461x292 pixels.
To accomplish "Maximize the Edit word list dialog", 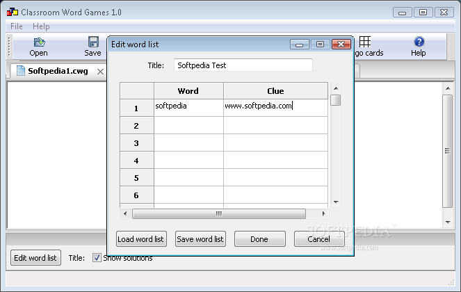I will pos(320,44).
